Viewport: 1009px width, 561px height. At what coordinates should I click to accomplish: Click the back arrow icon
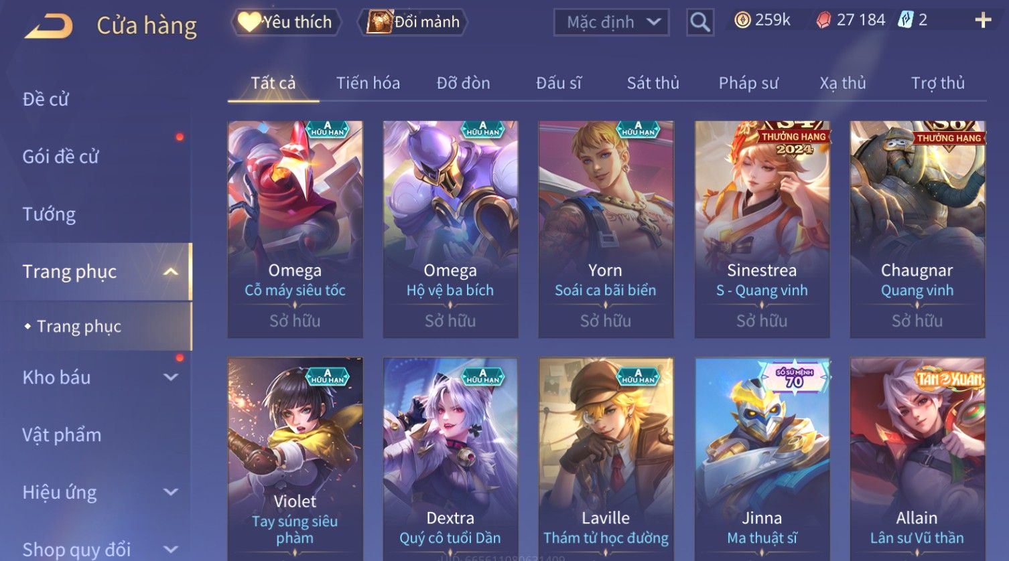[x=48, y=26]
